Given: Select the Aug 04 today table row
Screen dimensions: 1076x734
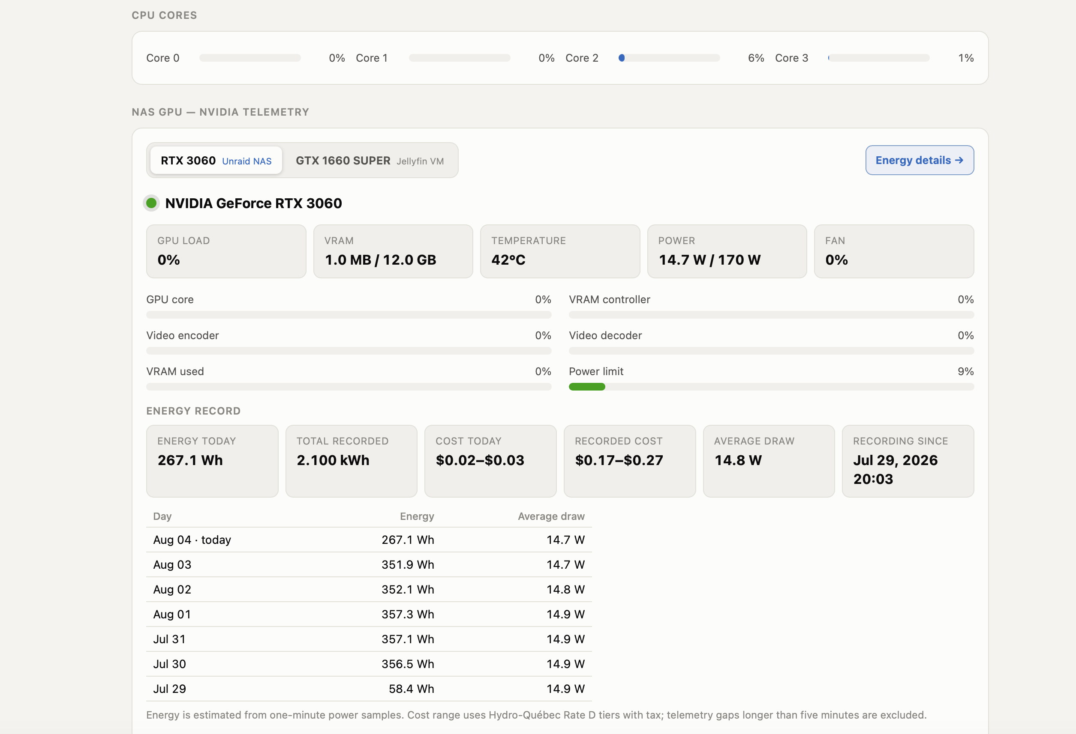Looking at the screenshot, I should (369, 540).
